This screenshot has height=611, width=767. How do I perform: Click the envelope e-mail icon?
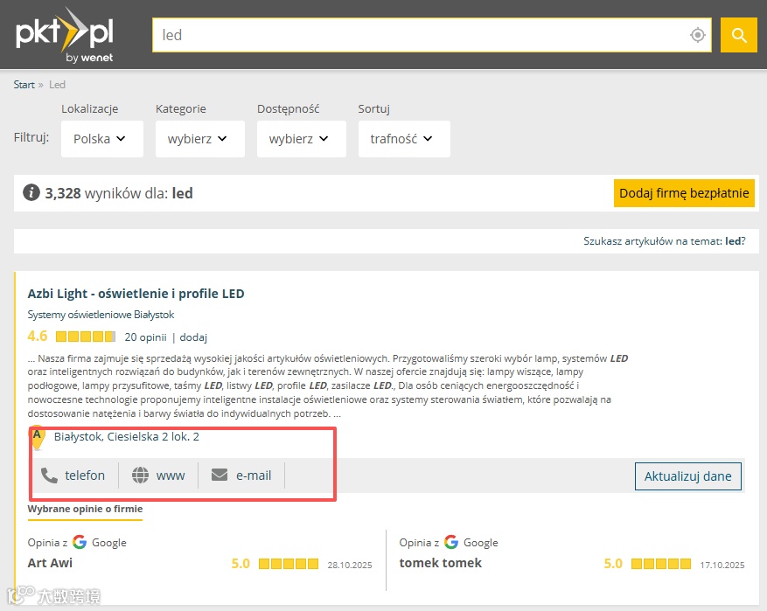[220, 475]
